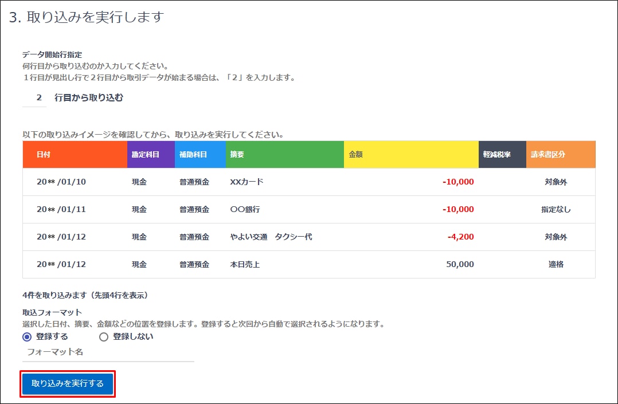This screenshot has width=618, height=404.
Task: Click the 4件を取り込みます count text
Action: point(85,295)
